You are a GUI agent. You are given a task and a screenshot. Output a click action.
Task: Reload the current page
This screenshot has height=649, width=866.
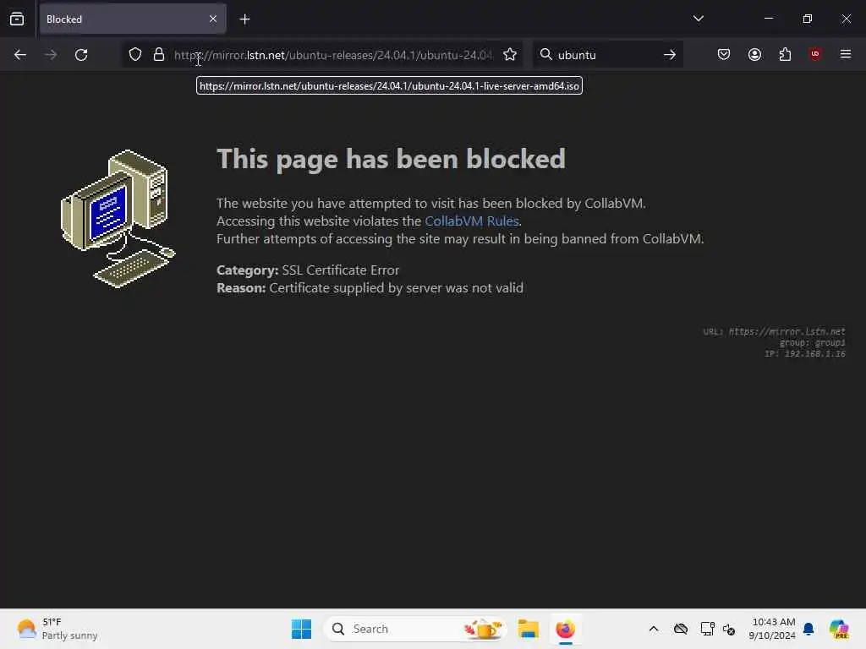81,55
